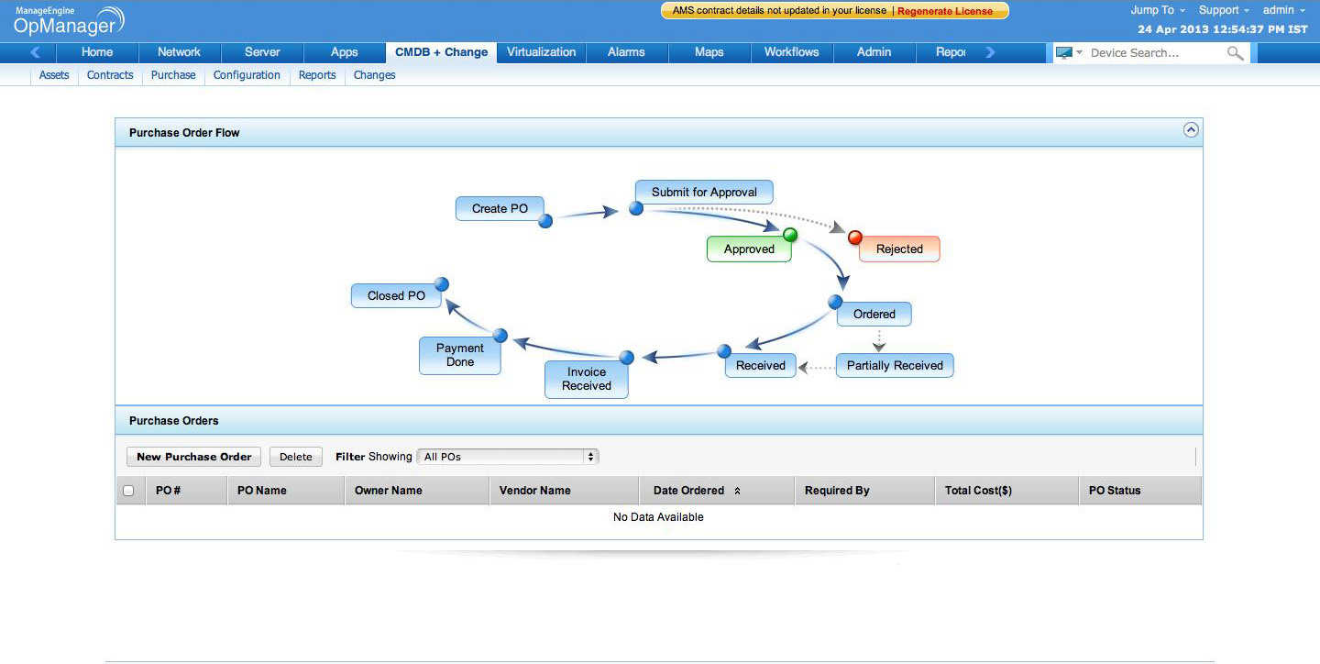Click the Partially Received flow step
The width and height of the screenshot is (1320, 664).
click(895, 365)
